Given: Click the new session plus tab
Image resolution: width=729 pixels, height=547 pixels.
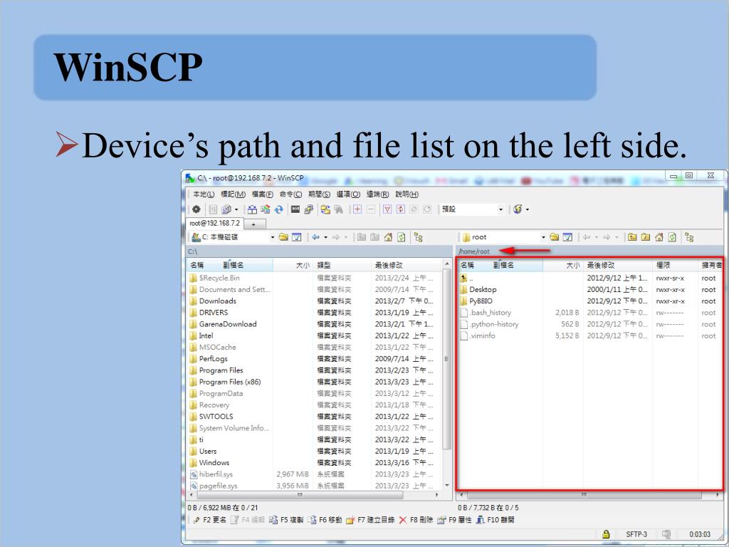Looking at the screenshot, I should [254, 224].
